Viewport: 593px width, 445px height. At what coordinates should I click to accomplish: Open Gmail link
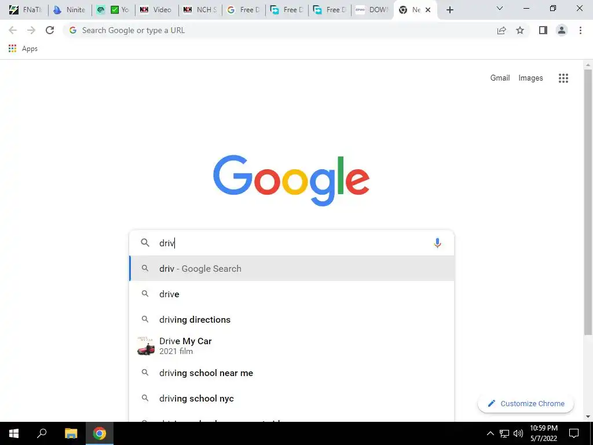(x=500, y=78)
